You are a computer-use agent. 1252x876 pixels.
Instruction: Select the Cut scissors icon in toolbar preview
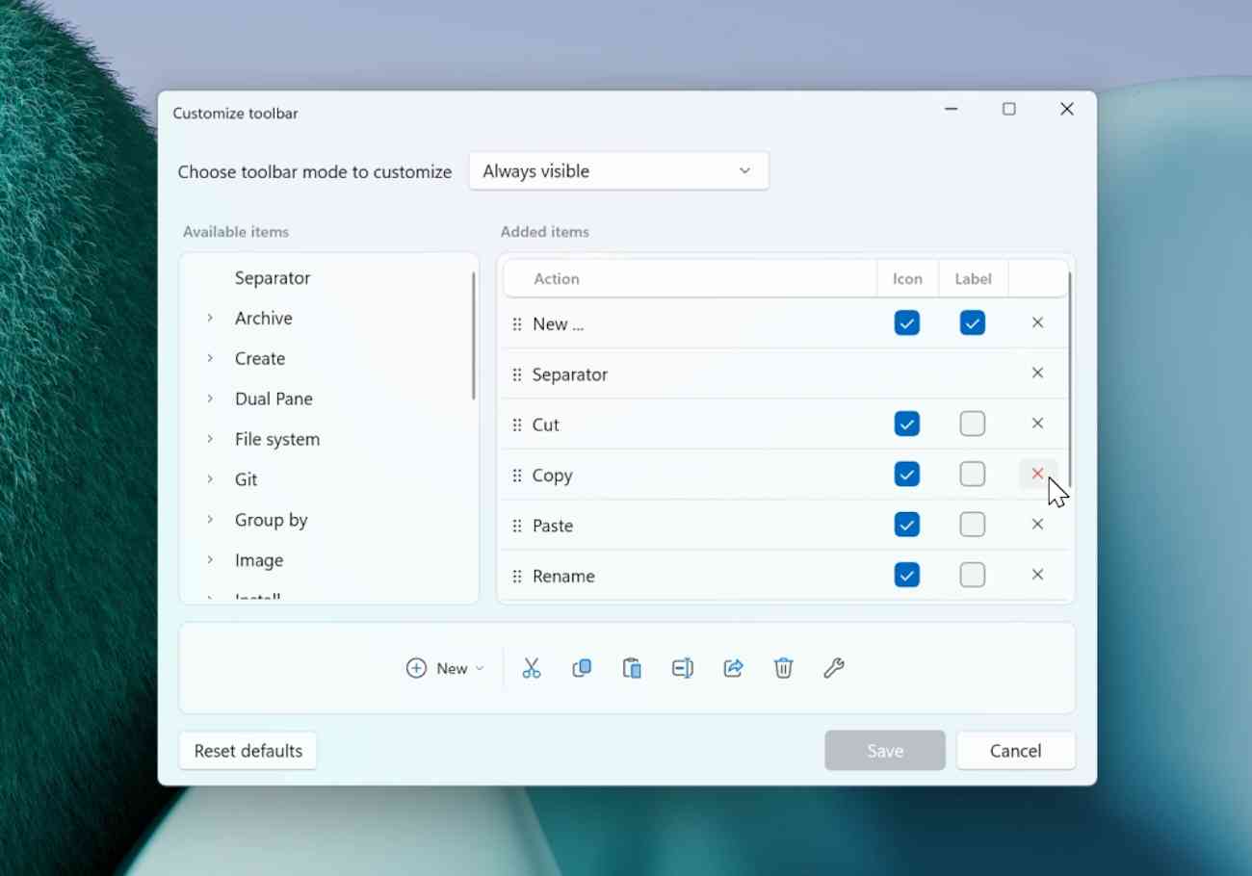531,667
